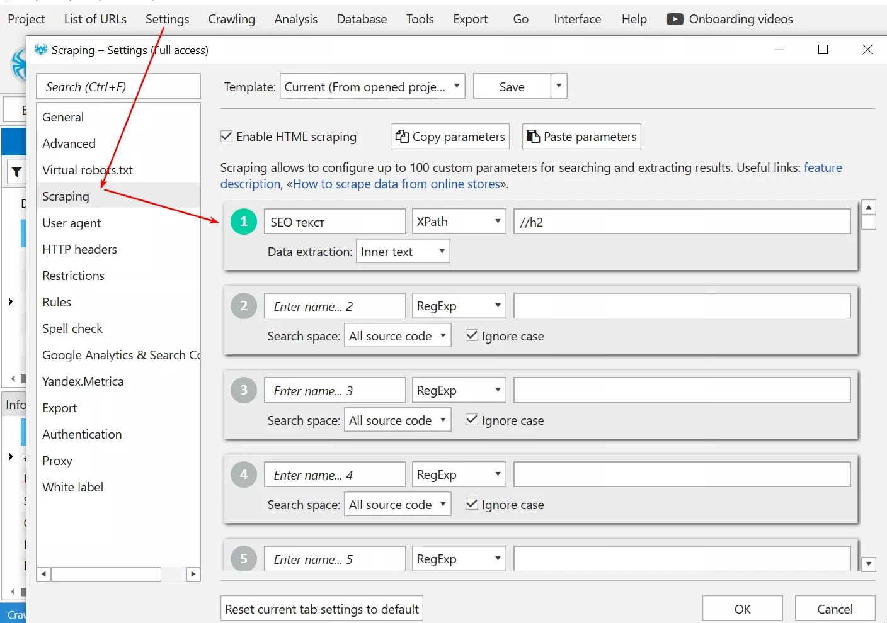The height and width of the screenshot is (623, 887).
Task: Select Advanced settings section
Action: pos(118,143)
